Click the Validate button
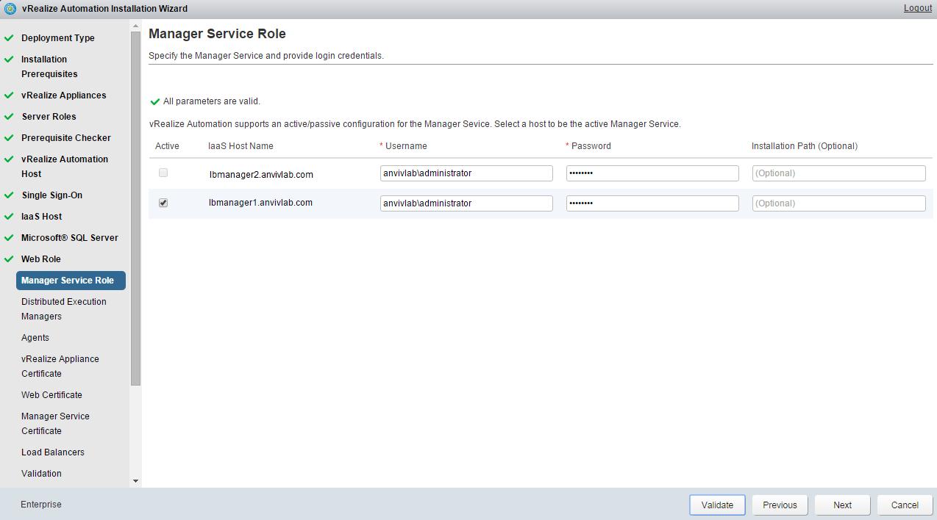Screen dimensions: 937x520 pyautogui.click(x=717, y=505)
